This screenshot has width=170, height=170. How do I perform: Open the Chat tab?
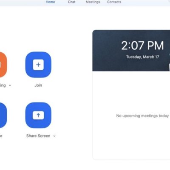71,2
